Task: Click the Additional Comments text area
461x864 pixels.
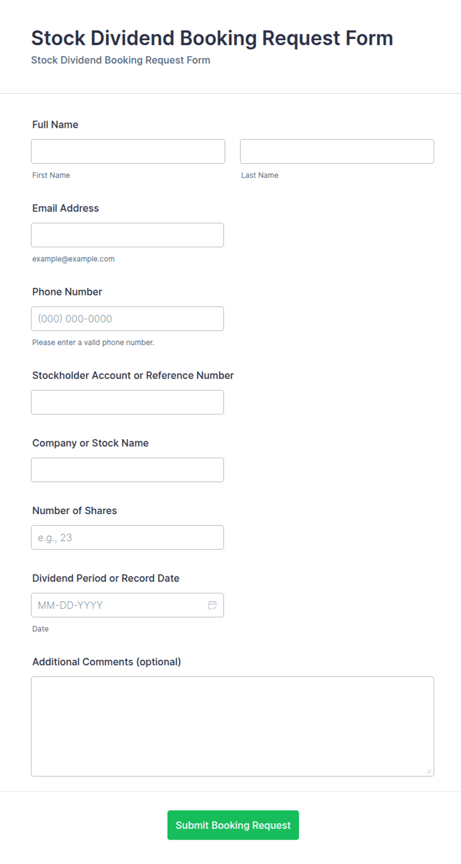Action: (x=232, y=726)
